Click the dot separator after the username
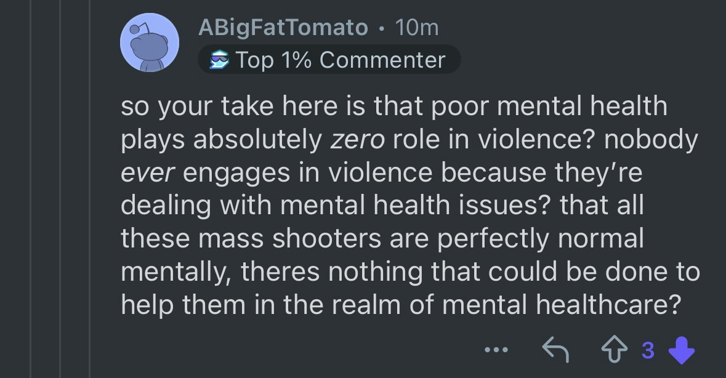726x378 pixels. coord(382,28)
